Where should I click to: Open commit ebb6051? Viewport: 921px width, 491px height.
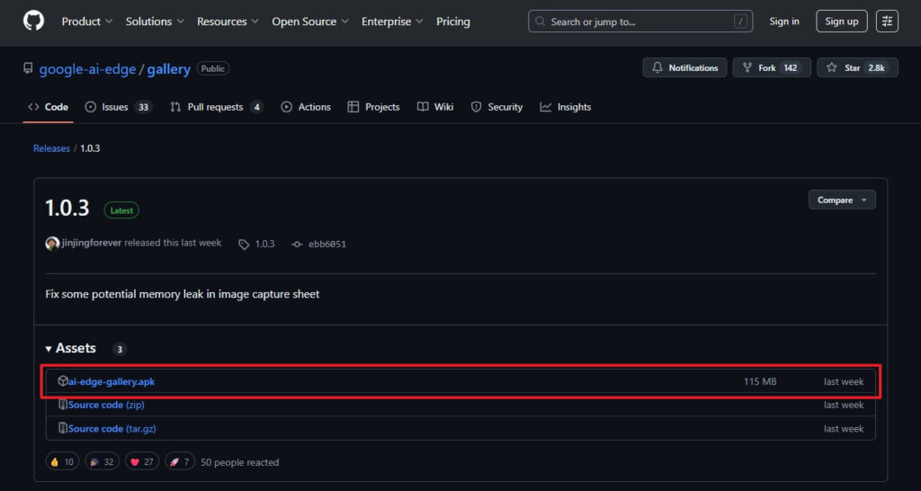[326, 244]
